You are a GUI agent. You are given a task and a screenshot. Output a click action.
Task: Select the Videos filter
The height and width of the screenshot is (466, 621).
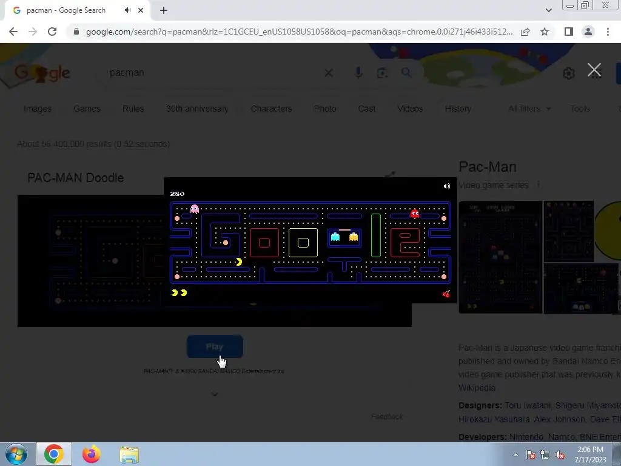point(410,109)
